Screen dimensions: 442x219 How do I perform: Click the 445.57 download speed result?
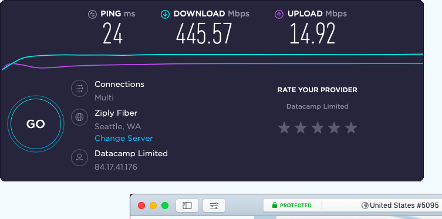click(204, 33)
